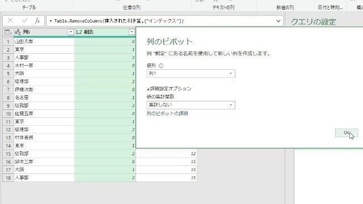Click the 東京 cell in row 11
This screenshot has height=204, width=363.
44,122
